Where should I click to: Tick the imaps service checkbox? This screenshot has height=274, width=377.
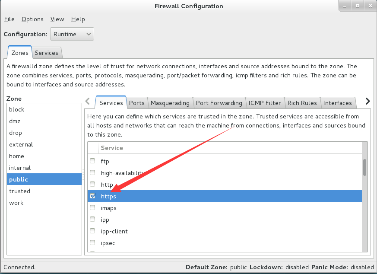(92, 207)
